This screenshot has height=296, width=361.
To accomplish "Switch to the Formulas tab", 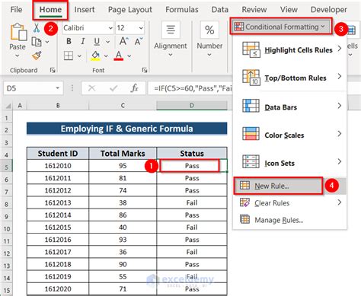I will pyautogui.click(x=182, y=10).
